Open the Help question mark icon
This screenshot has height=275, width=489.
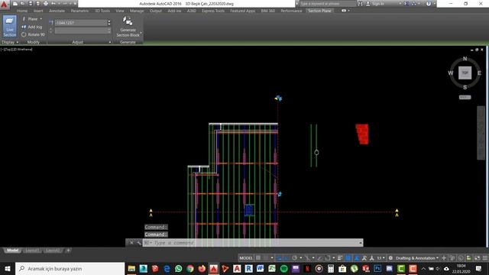click(429, 4)
